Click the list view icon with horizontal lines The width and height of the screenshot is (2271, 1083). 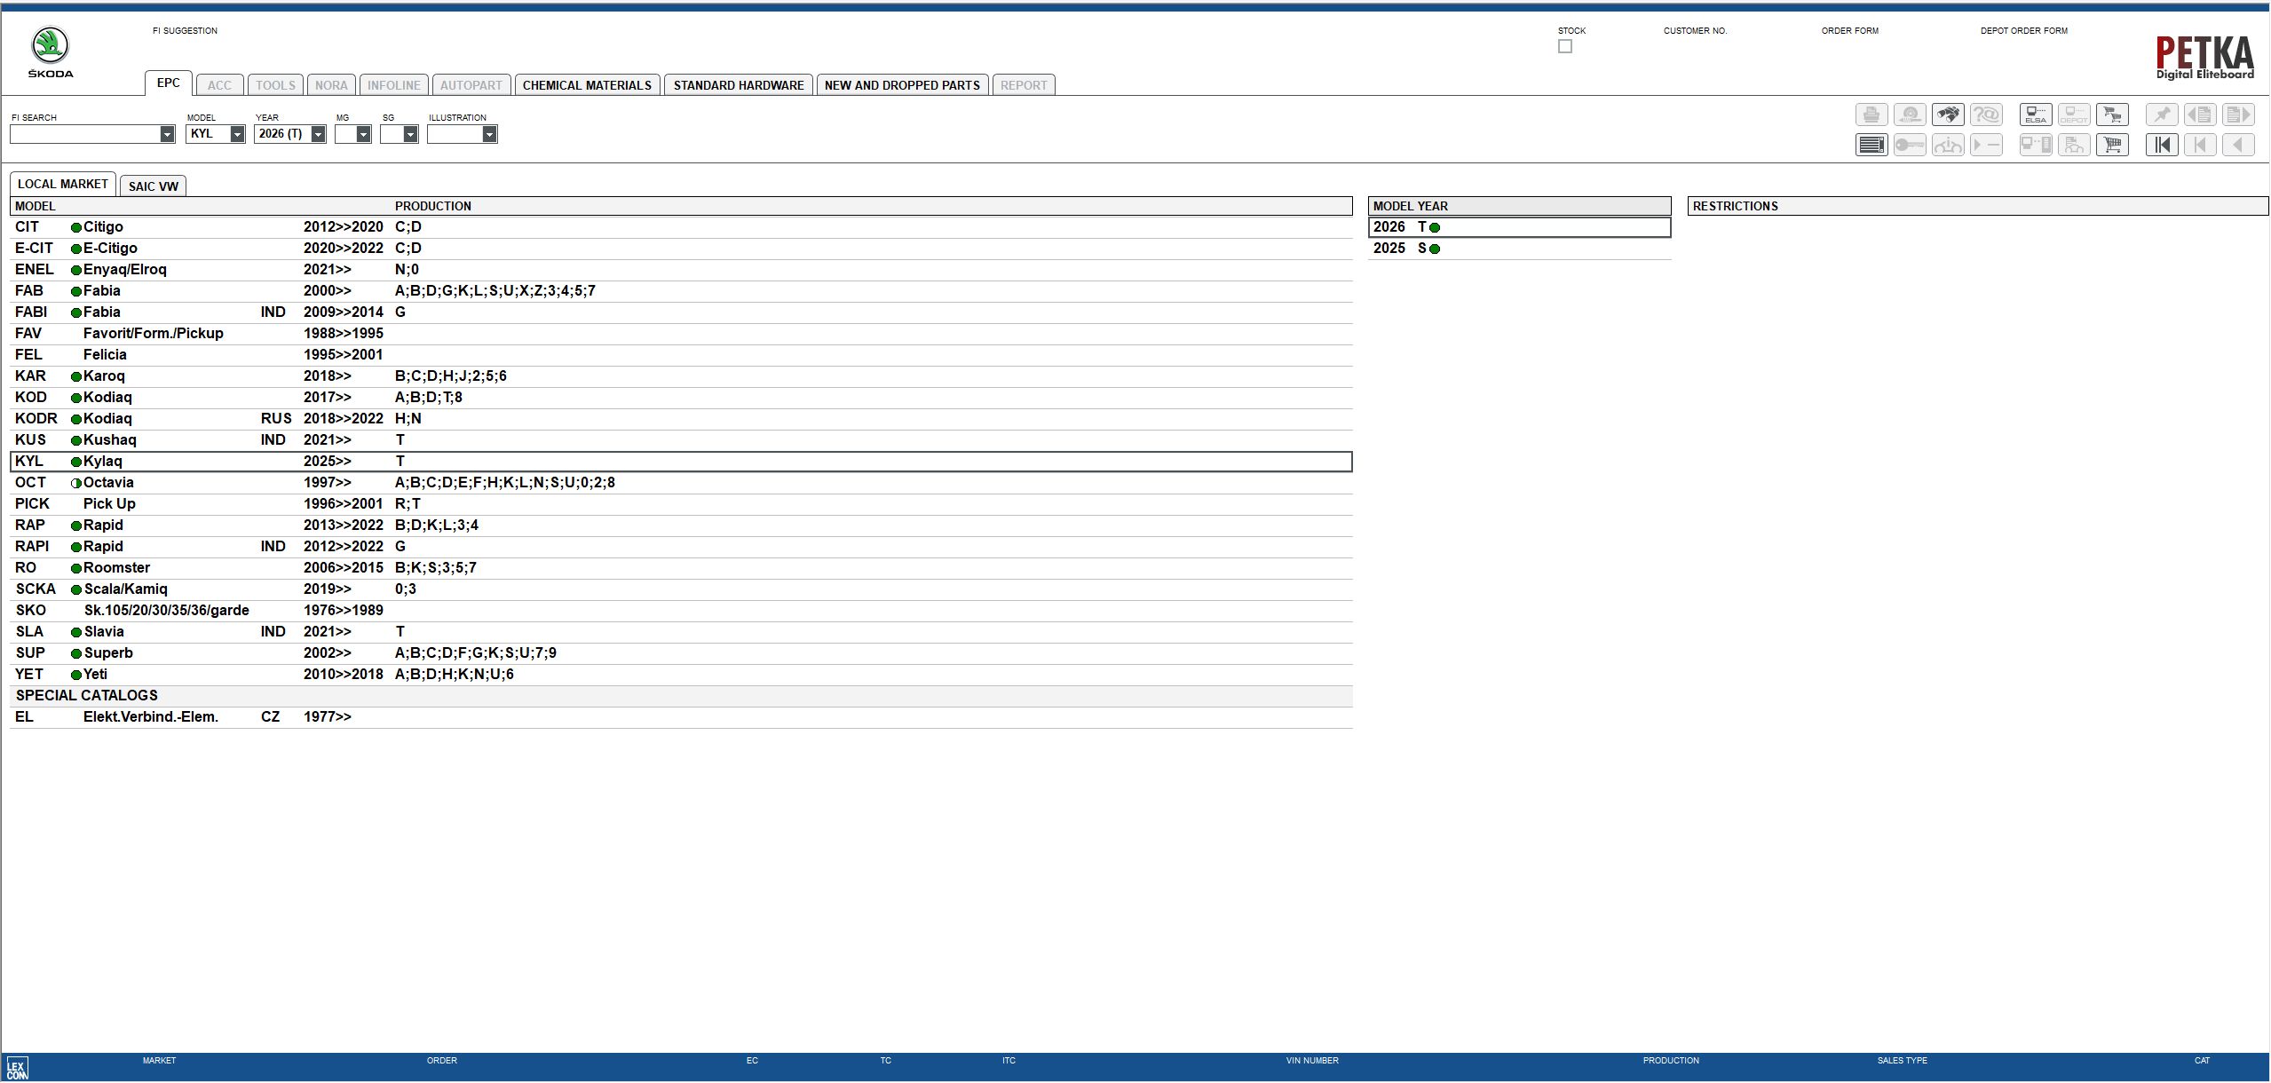tap(1871, 145)
